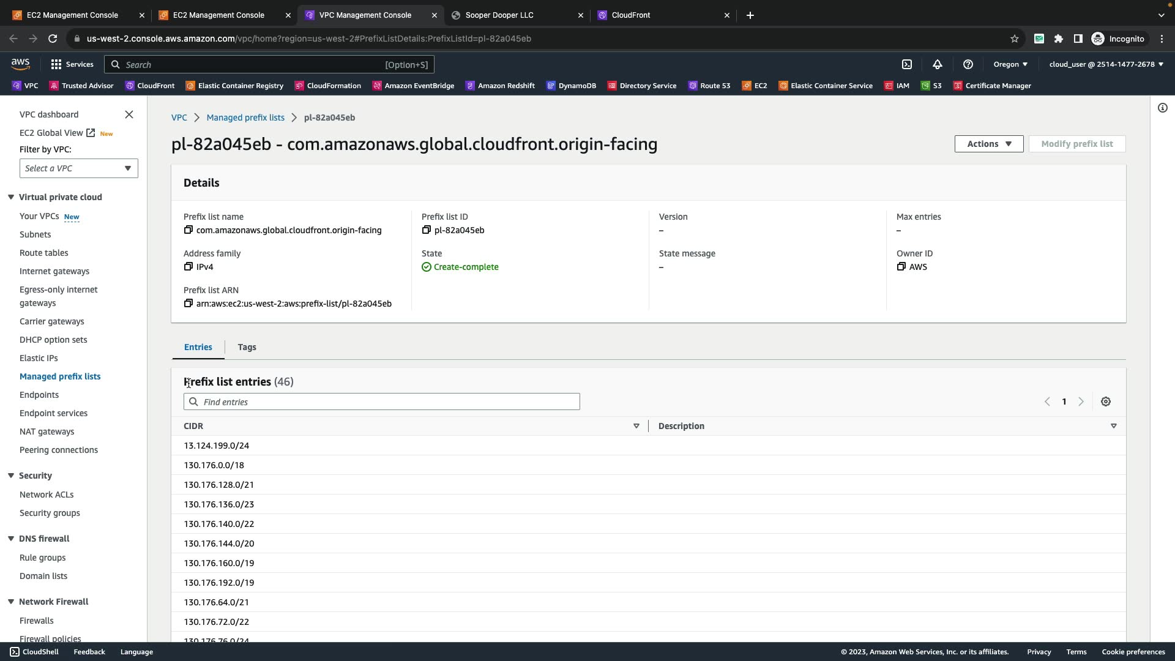The height and width of the screenshot is (661, 1175).
Task: Open the info panel icon
Action: [1163, 108]
